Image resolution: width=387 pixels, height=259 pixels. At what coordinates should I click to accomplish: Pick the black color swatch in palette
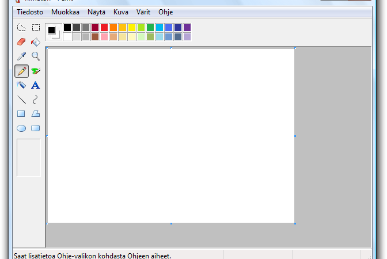67,28
